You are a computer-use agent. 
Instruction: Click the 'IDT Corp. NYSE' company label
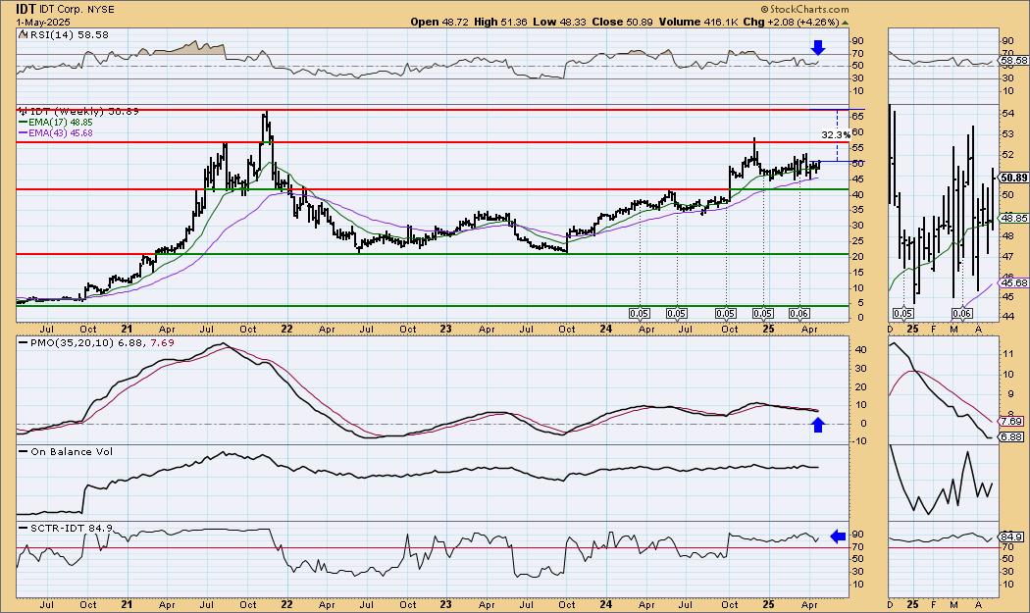[x=77, y=10]
